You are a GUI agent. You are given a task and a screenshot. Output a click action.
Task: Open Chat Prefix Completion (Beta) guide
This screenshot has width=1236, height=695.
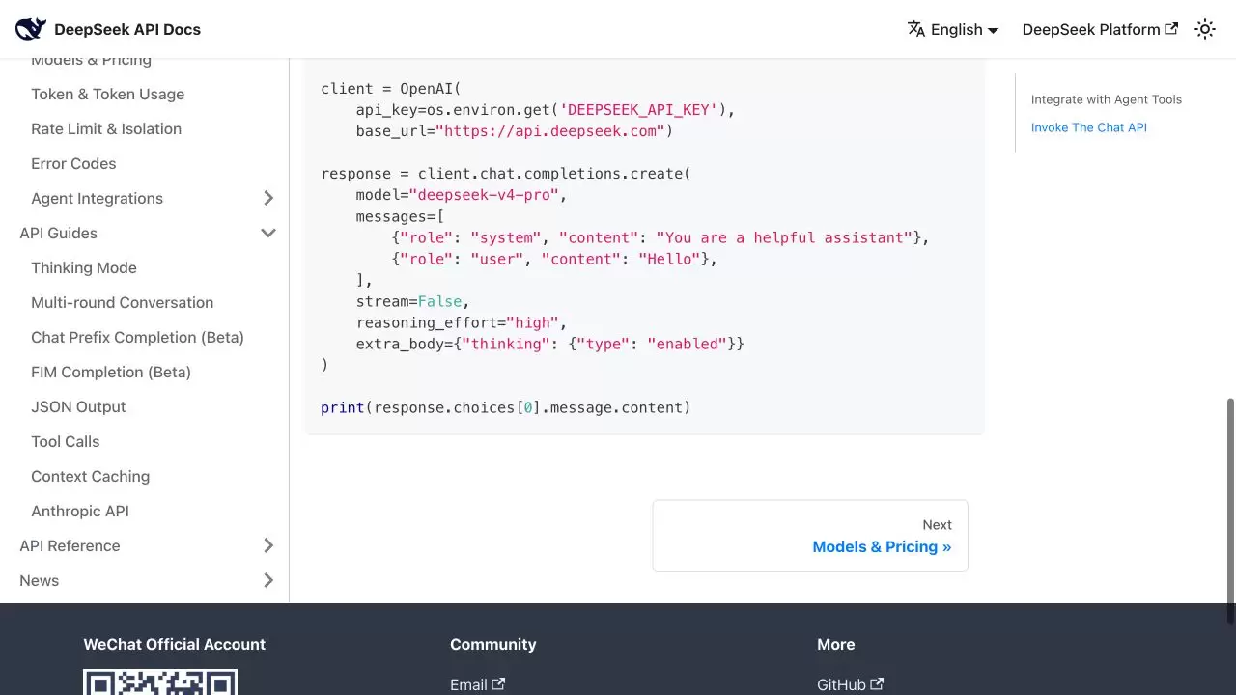(137, 337)
